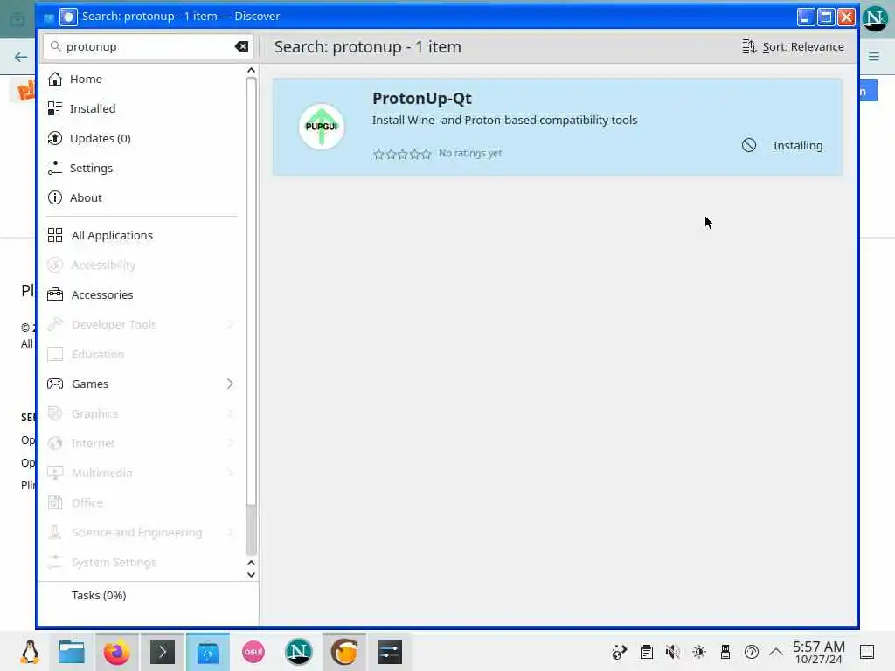The height and width of the screenshot is (671, 895).
Task: Click the About info icon
Action: [55, 197]
